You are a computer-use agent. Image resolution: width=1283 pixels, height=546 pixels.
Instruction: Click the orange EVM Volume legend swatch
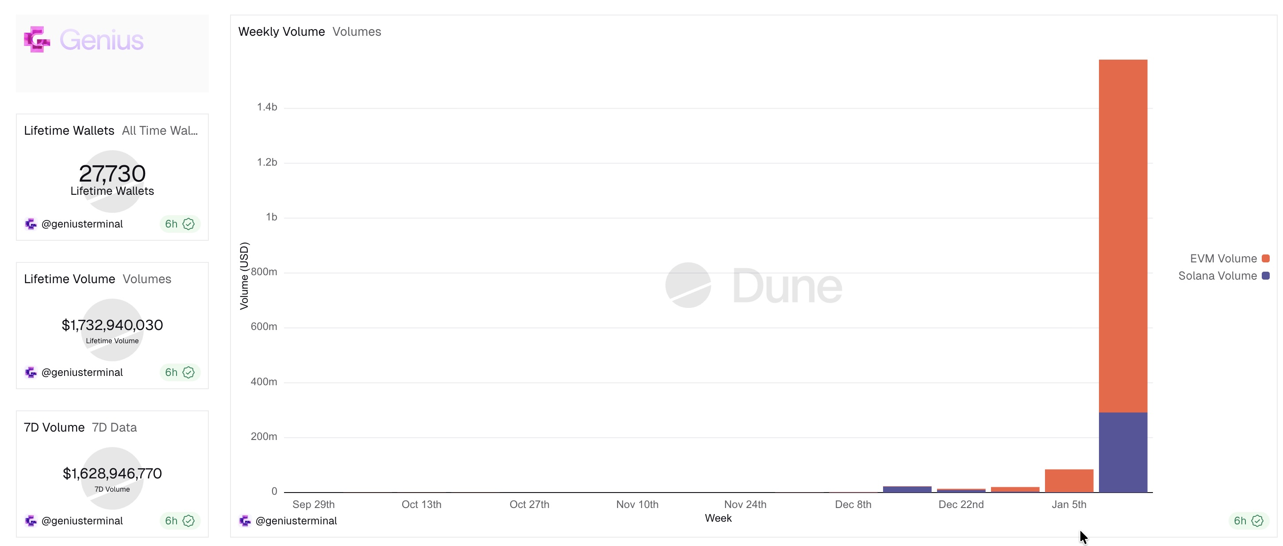[1266, 258]
